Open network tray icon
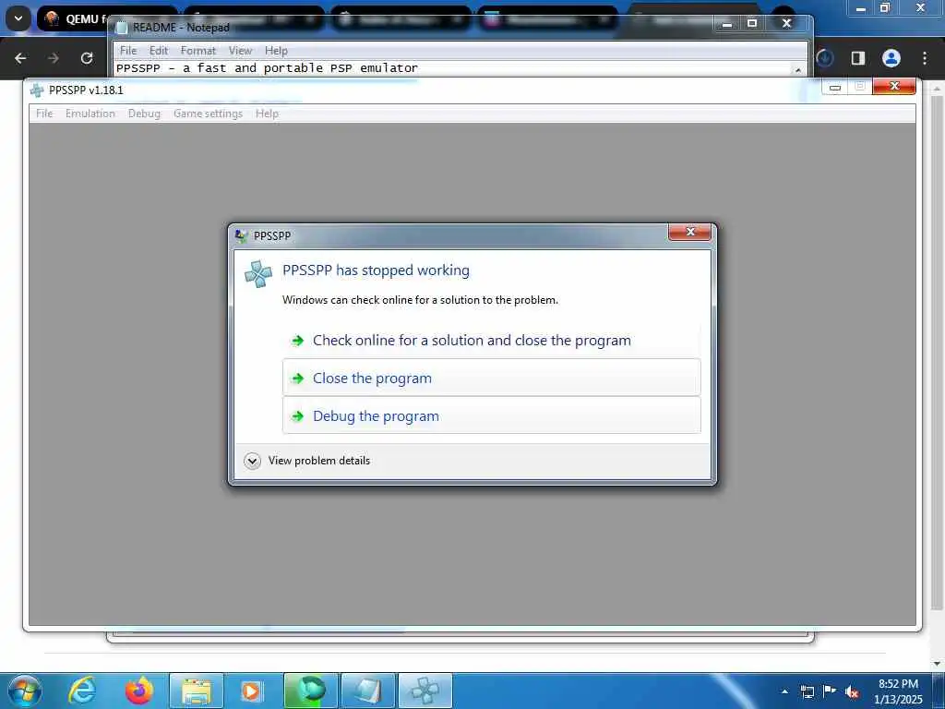Viewport: 945px width, 709px height. [x=807, y=691]
